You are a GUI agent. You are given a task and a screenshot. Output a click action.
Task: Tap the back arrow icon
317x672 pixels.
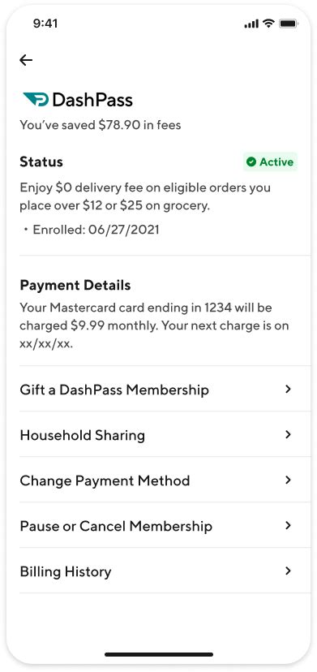click(26, 60)
